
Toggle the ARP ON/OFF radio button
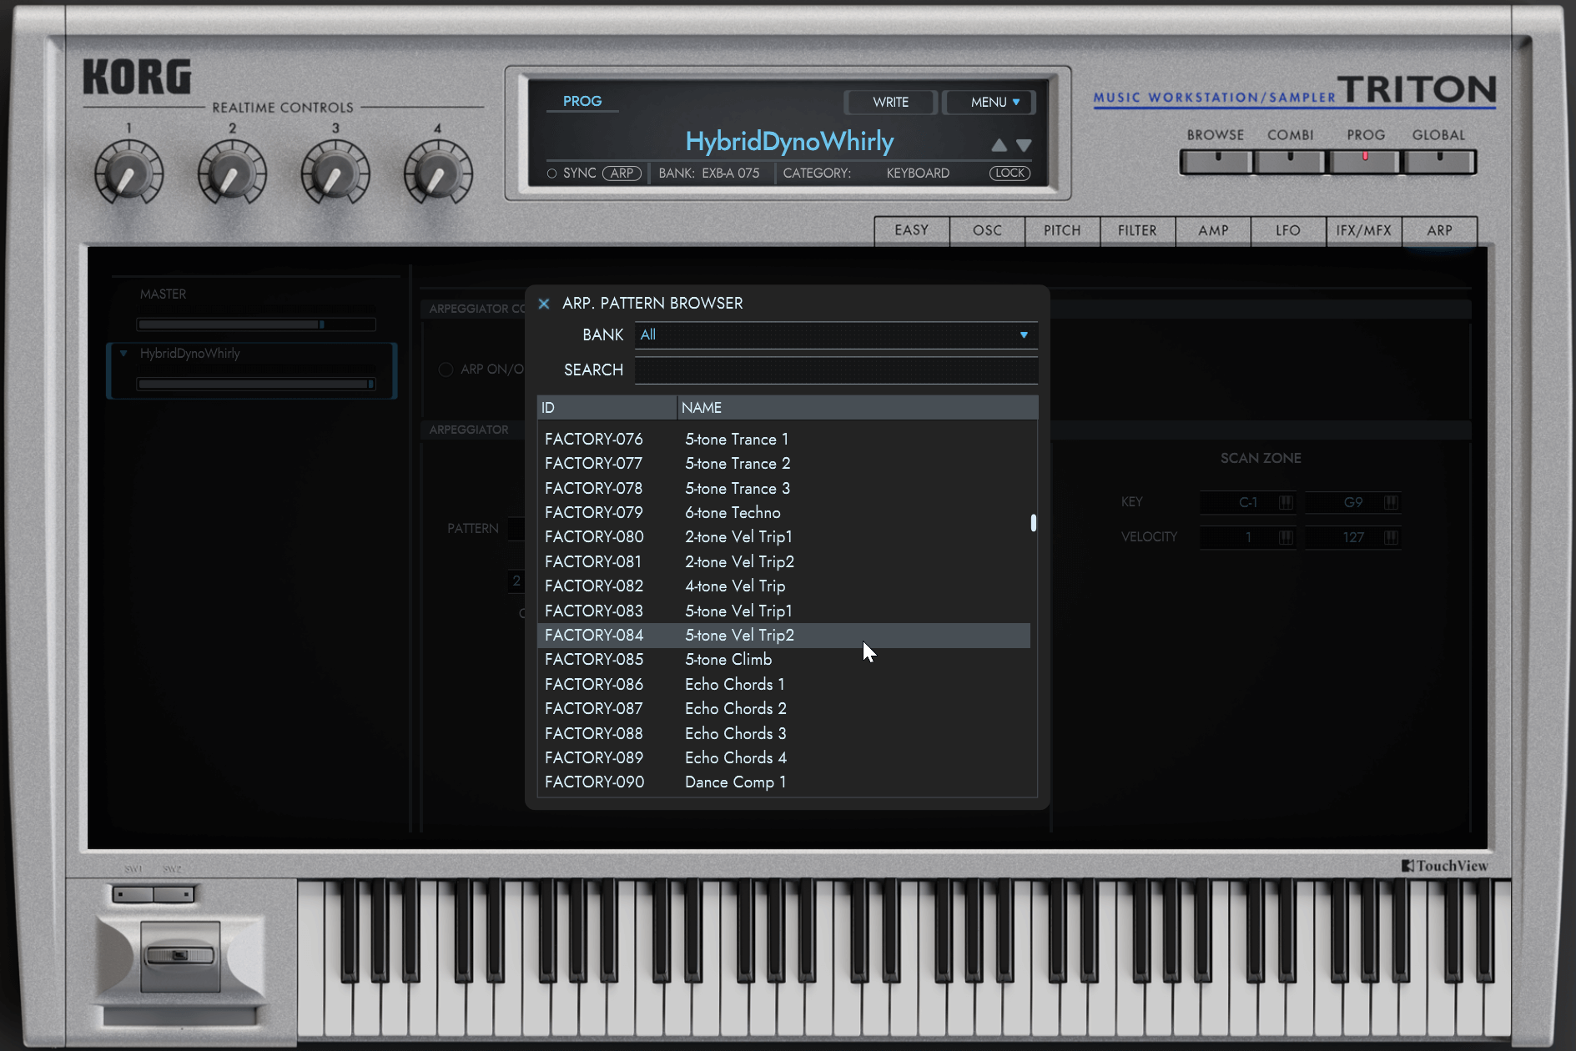point(446,370)
